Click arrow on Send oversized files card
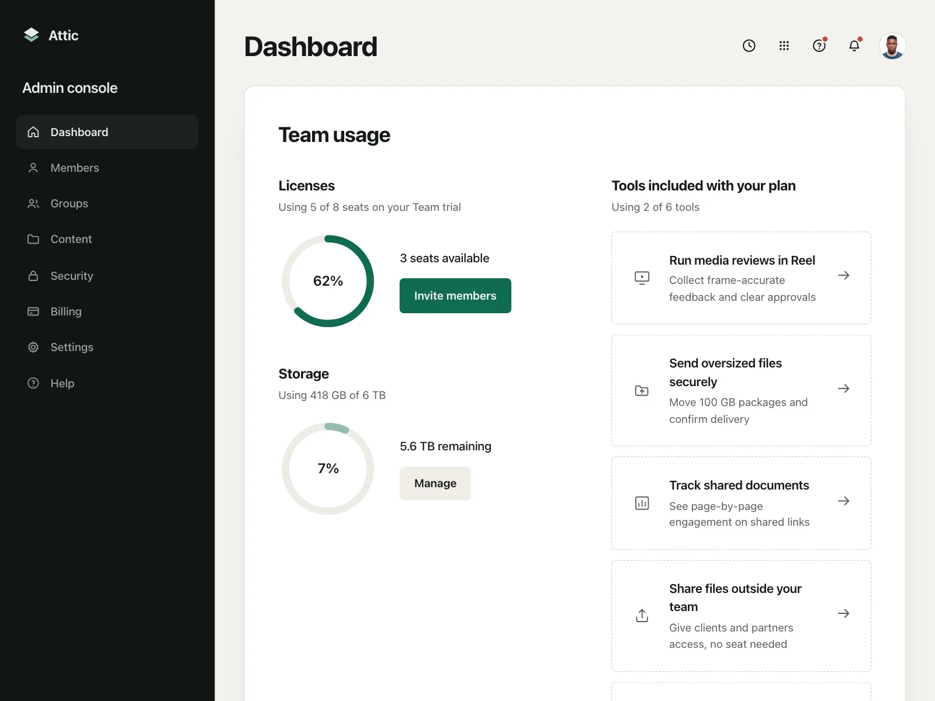The width and height of the screenshot is (935, 701). [843, 388]
